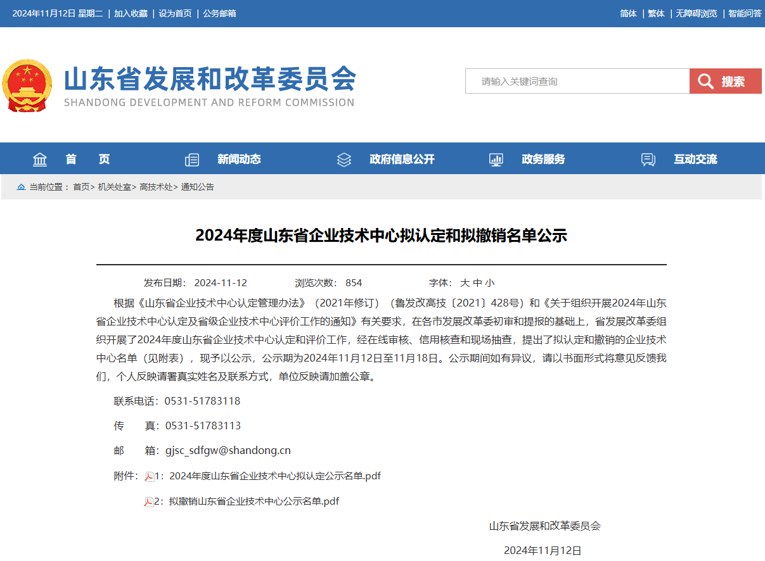This screenshot has height=561, width=765.
Task: Open the 政府信息公开 navigation item
Action: click(x=402, y=160)
